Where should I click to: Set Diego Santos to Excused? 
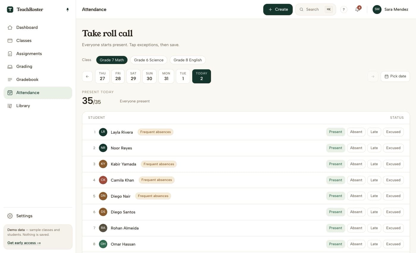pyautogui.click(x=393, y=212)
